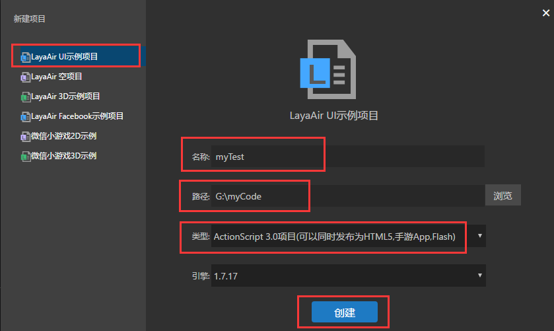Click the large LayaAir project document icon
The width and height of the screenshot is (554, 331).
click(x=328, y=69)
